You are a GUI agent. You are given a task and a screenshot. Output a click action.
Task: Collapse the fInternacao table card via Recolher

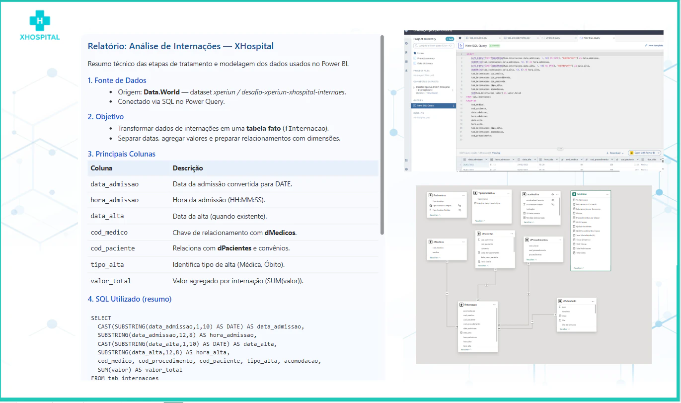click(x=466, y=350)
